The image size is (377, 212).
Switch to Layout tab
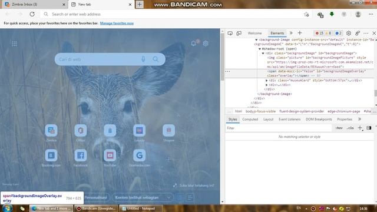click(x=269, y=119)
